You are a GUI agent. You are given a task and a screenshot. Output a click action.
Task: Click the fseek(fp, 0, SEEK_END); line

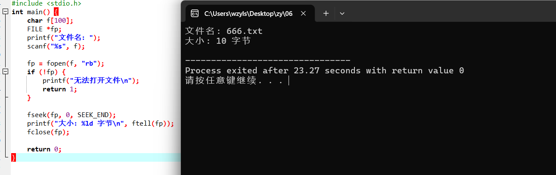[71, 115]
